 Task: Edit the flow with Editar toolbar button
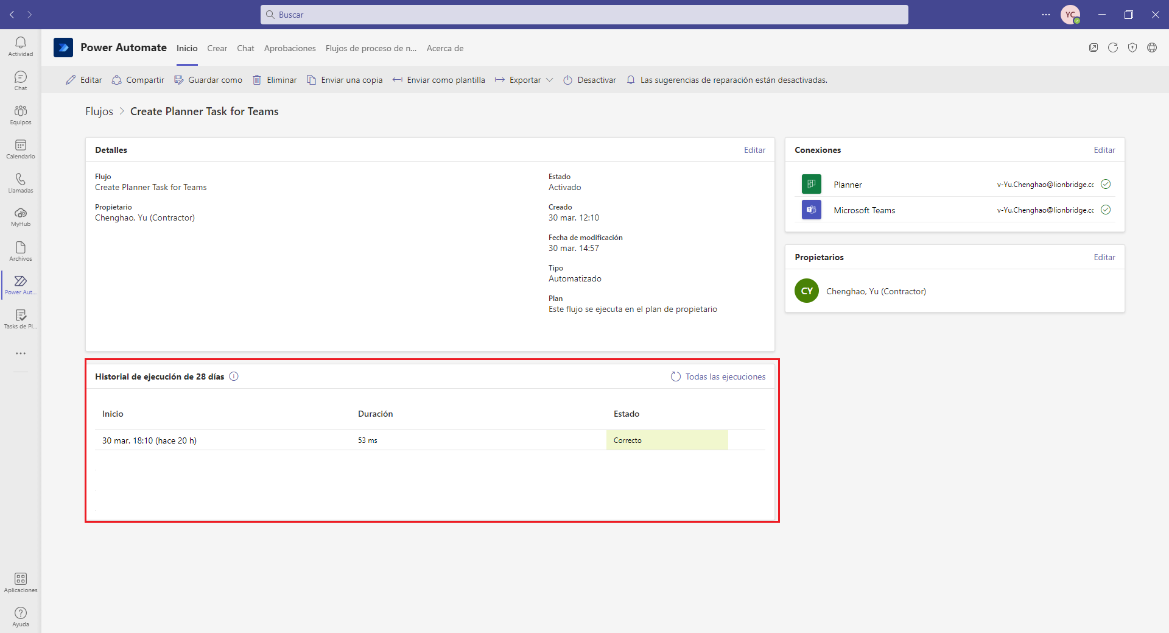click(x=84, y=80)
